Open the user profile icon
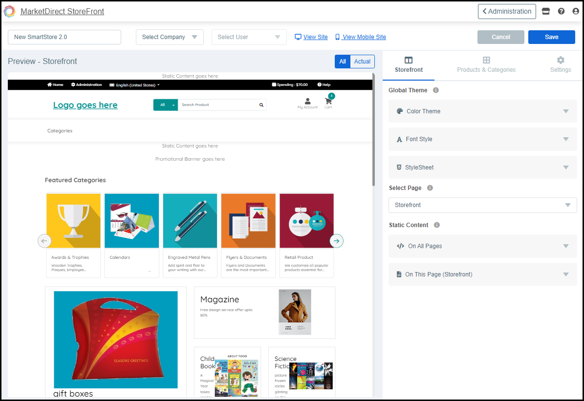 click(x=575, y=11)
